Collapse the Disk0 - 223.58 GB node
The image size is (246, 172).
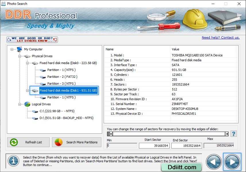pos(27,63)
